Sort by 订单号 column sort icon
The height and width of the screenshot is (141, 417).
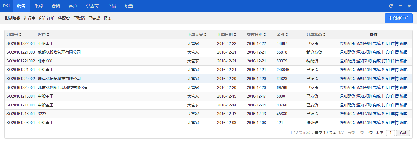pyautogui.click(x=20, y=35)
